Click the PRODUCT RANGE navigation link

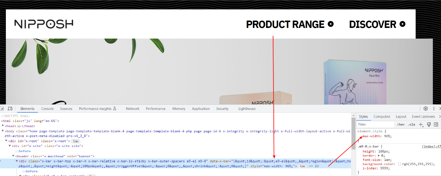[285, 24]
